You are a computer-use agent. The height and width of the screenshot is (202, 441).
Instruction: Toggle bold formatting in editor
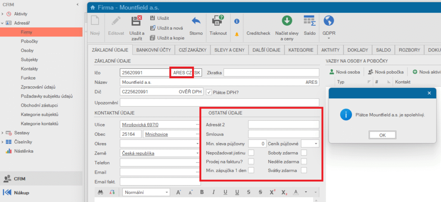click(202, 193)
